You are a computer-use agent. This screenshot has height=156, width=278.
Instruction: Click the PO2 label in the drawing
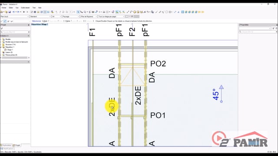tap(158, 64)
